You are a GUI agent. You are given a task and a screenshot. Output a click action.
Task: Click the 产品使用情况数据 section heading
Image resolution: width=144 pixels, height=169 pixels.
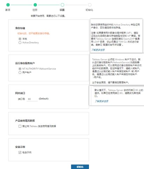point(25,121)
